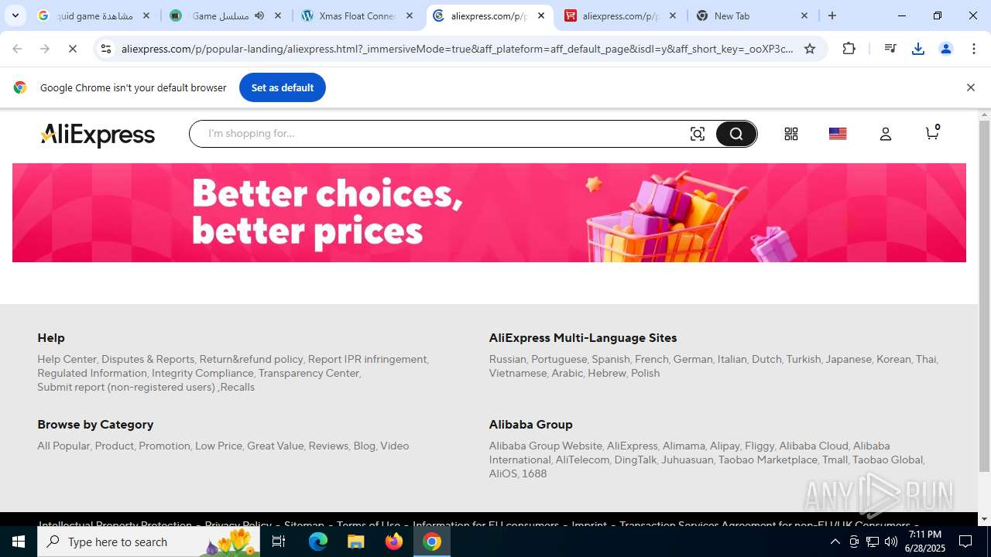Switch to the Xmas Float Connect tab

tap(358, 15)
